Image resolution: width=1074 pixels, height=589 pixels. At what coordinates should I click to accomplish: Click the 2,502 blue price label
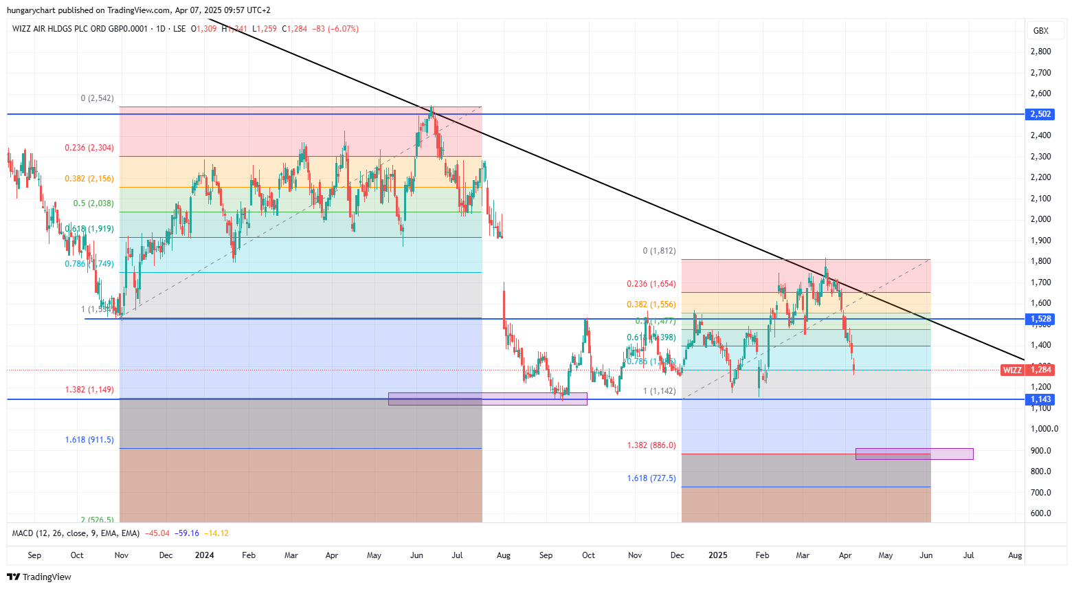point(1040,114)
